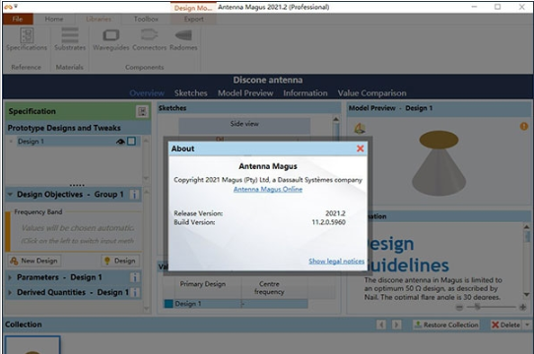534x354 pixels.
Task: Open the Waveguides component icon
Action: [111, 39]
